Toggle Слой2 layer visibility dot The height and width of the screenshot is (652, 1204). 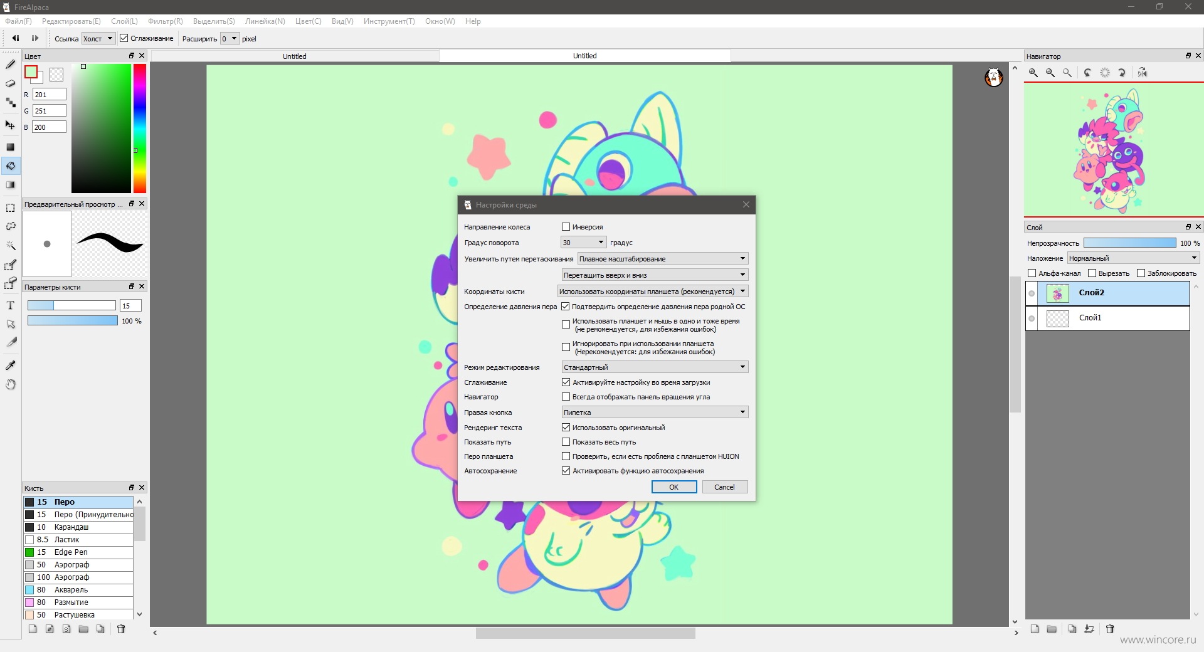[1032, 293]
